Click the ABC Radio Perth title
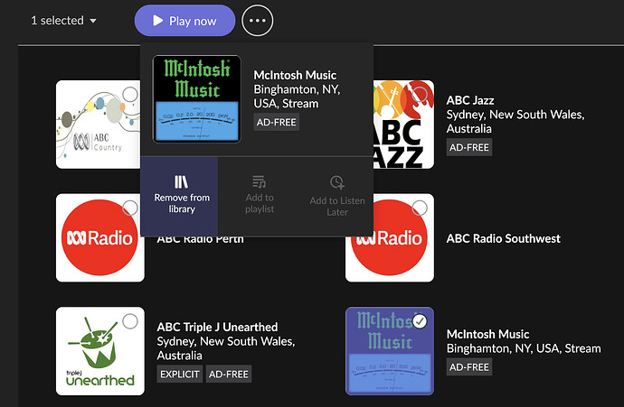 pyautogui.click(x=200, y=240)
